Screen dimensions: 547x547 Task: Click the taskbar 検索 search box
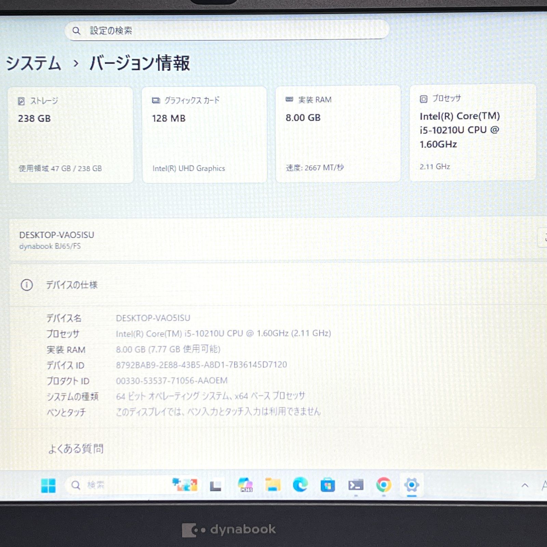pyautogui.click(x=133, y=485)
